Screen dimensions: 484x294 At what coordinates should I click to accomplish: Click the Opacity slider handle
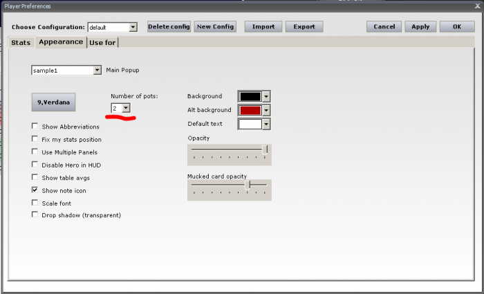pos(265,150)
